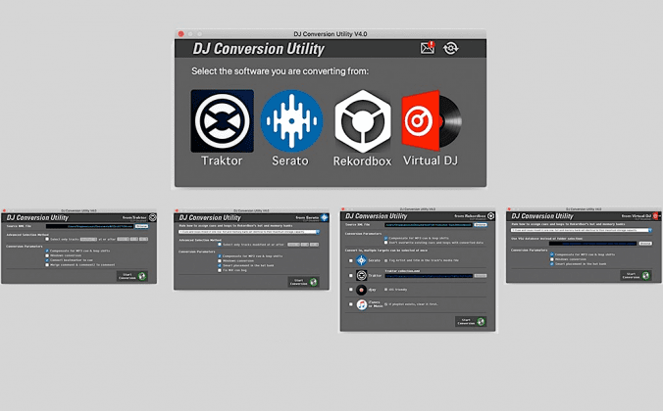Check the djay conversion target checkbox
This screenshot has height=411, width=663.
350,290
